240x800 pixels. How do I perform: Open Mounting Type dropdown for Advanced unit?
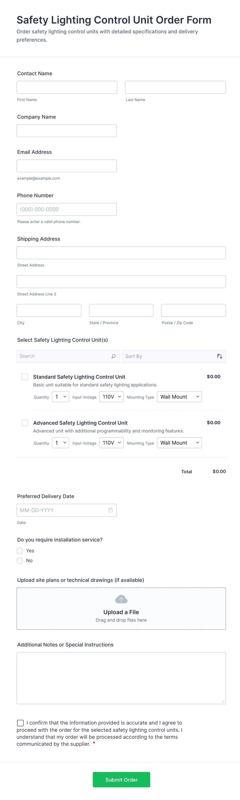tap(179, 443)
